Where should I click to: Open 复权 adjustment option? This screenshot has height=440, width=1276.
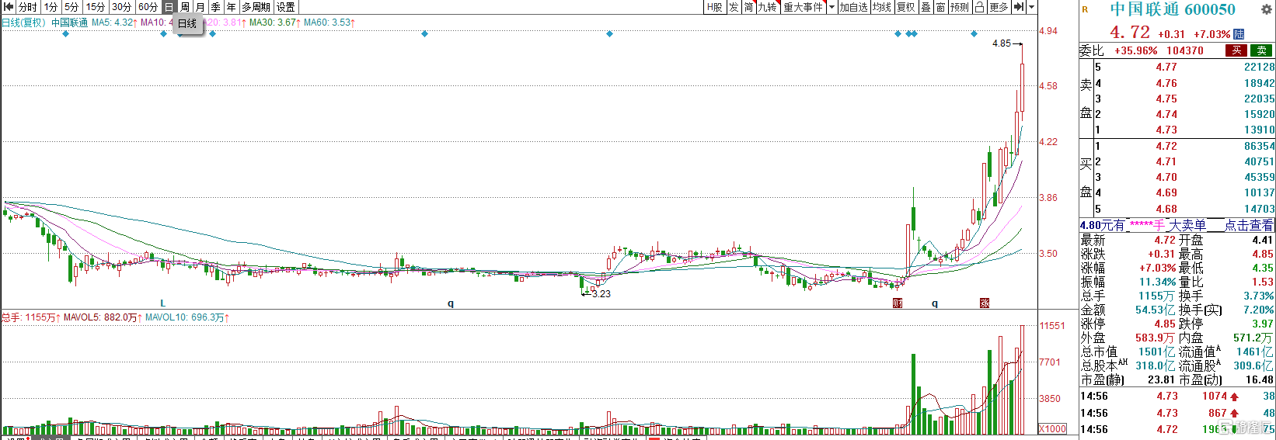point(906,7)
